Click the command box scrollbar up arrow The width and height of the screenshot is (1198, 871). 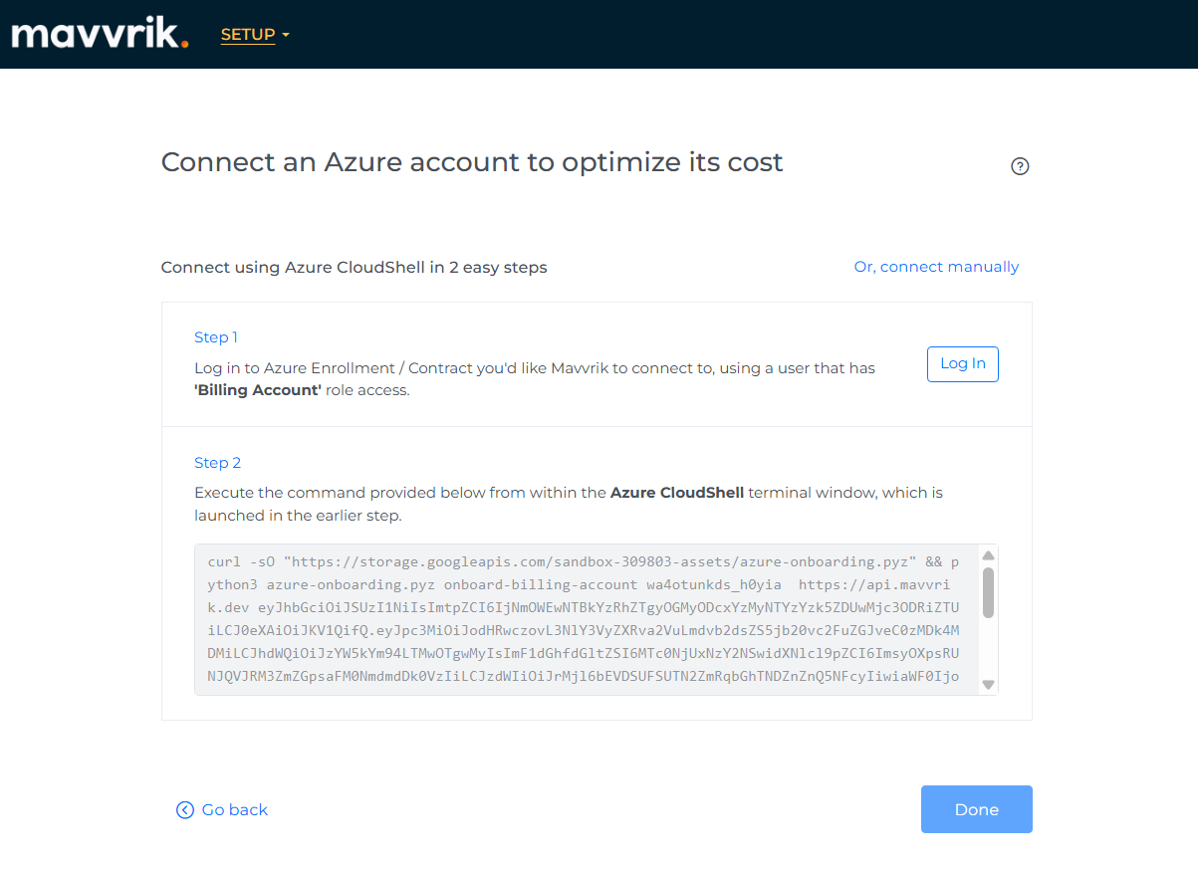point(988,555)
